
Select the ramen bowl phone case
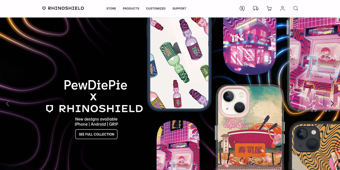(250, 127)
